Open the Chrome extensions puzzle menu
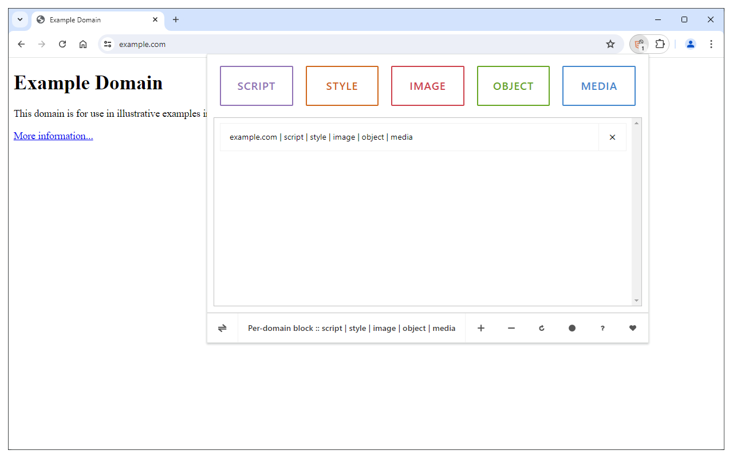 660,44
